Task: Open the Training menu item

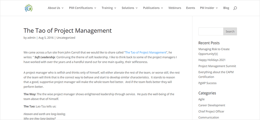Action: pyautogui.click(x=107, y=8)
